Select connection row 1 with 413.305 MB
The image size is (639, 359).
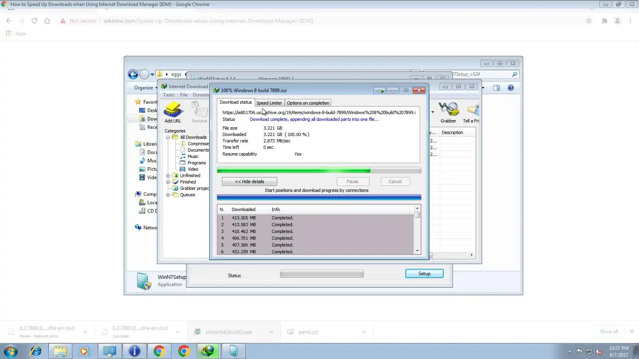pos(316,218)
